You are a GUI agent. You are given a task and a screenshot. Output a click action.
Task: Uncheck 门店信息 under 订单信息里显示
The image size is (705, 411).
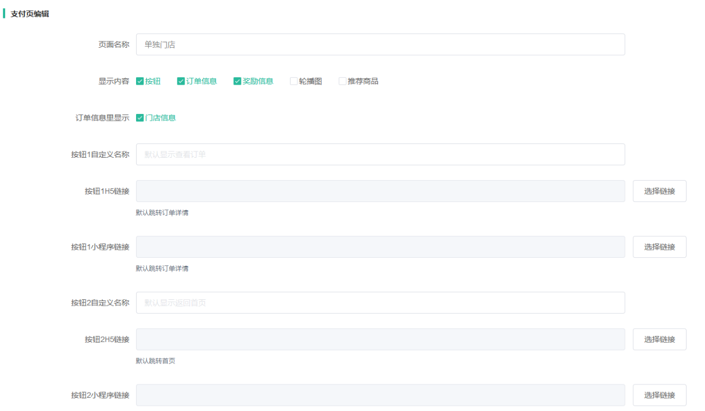click(140, 118)
